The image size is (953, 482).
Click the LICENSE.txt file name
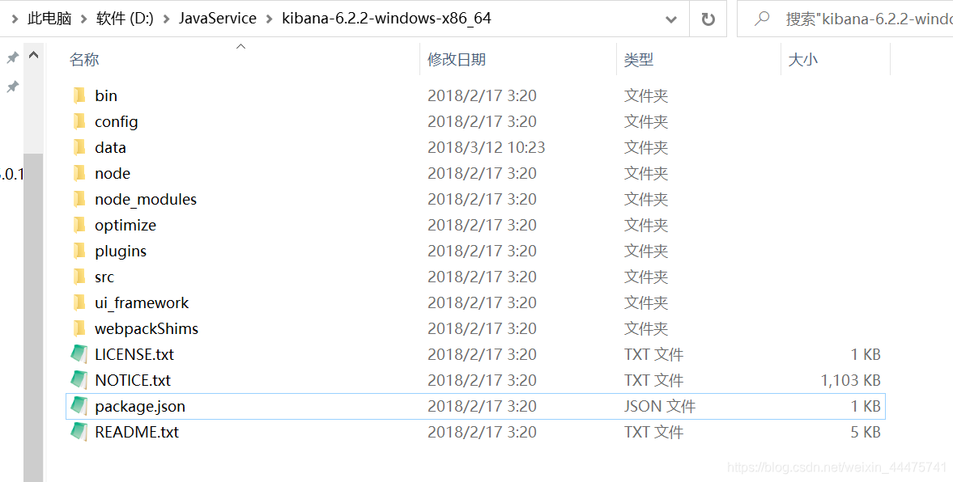click(x=134, y=354)
